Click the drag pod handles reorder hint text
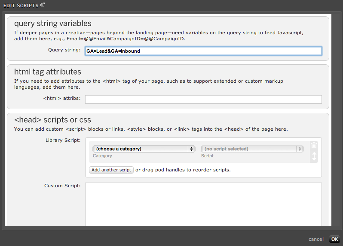Viewport: 343px width, 246px height. pyautogui.click(x=183, y=170)
